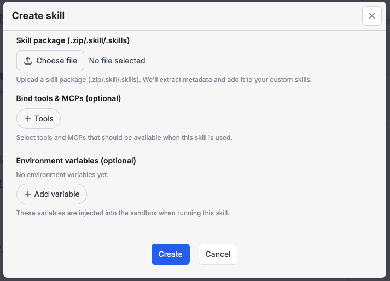Click the upload skill package help text
390x281 pixels.
pyautogui.click(x=164, y=80)
